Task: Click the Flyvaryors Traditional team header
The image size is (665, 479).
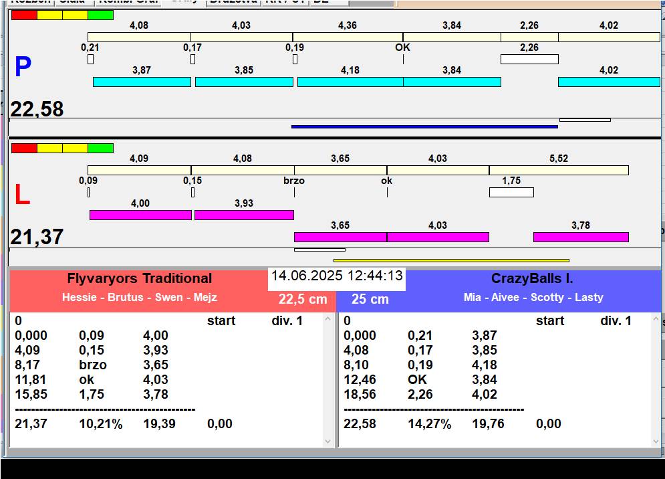Action: tap(139, 279)
